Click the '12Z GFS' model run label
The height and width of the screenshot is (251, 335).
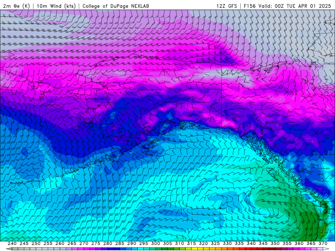click(227, 6)
